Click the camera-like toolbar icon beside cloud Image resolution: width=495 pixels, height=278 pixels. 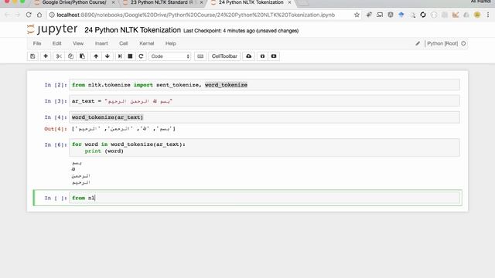262,56
